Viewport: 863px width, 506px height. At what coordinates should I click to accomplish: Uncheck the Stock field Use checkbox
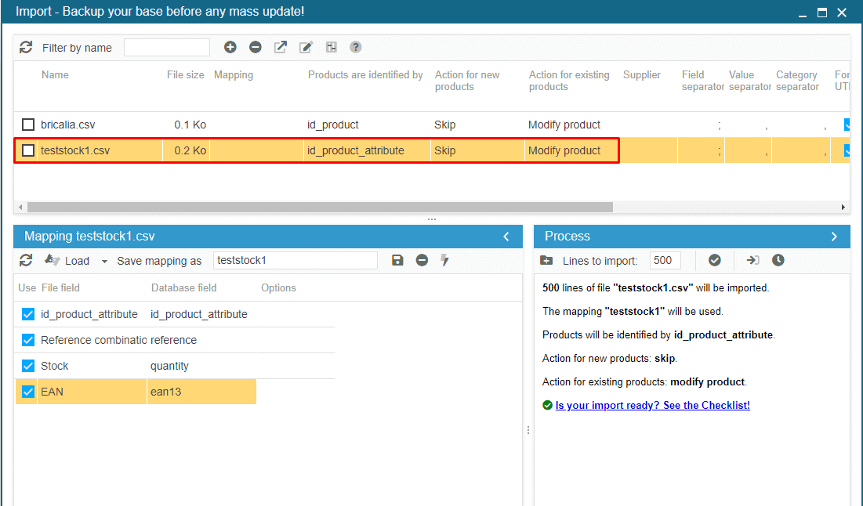tap(28, 366)
